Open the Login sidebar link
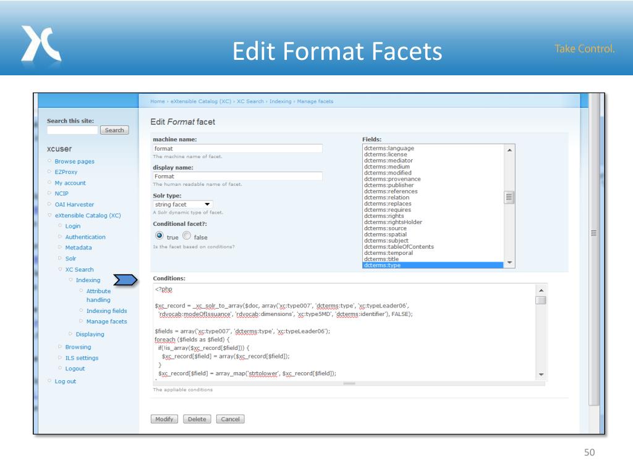The image size is (633, 474). (x=73, y=226)
